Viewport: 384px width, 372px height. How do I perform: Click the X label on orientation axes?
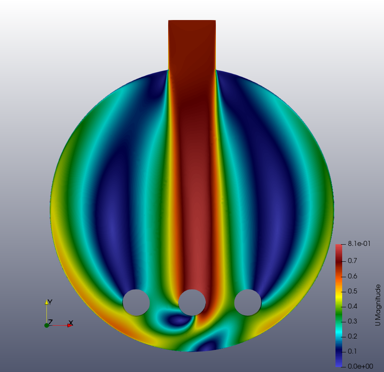[71, 323]
